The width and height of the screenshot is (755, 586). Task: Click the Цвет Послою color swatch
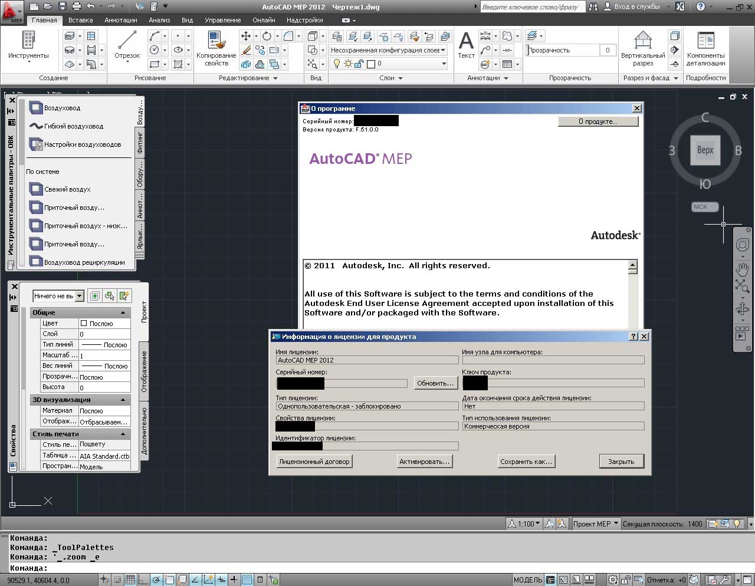click(84, 324)
